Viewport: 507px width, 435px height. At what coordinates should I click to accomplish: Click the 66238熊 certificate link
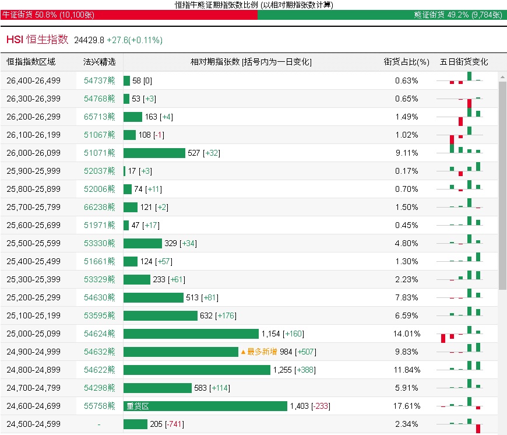(x=100, y=208)
